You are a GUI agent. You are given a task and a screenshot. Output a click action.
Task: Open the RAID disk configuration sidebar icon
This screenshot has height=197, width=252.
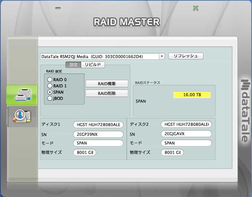click(22, 95)
